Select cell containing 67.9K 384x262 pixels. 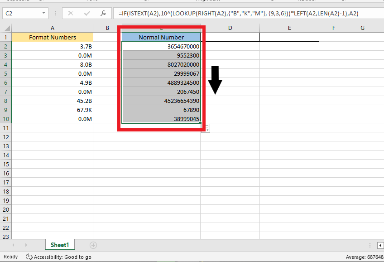(x=53, y=110)
